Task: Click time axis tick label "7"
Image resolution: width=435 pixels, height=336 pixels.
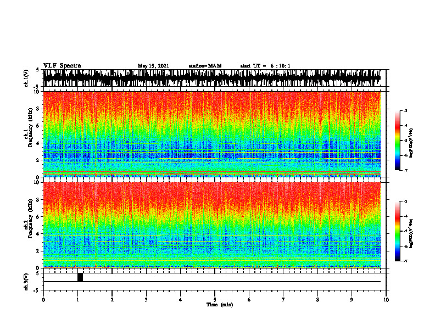Action: click(x=283, y=300)
